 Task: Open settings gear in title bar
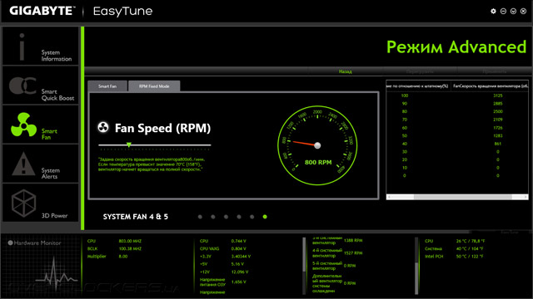493,11
